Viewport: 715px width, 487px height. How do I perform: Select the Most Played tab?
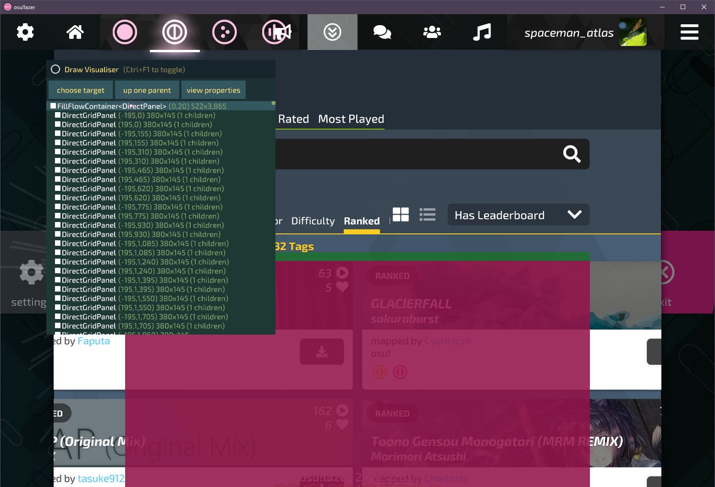(351, 119)
